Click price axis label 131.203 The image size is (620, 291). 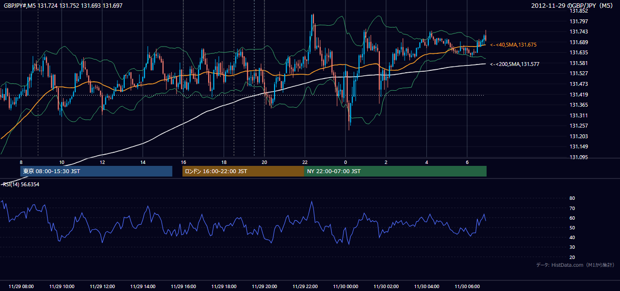pos(578,136)
